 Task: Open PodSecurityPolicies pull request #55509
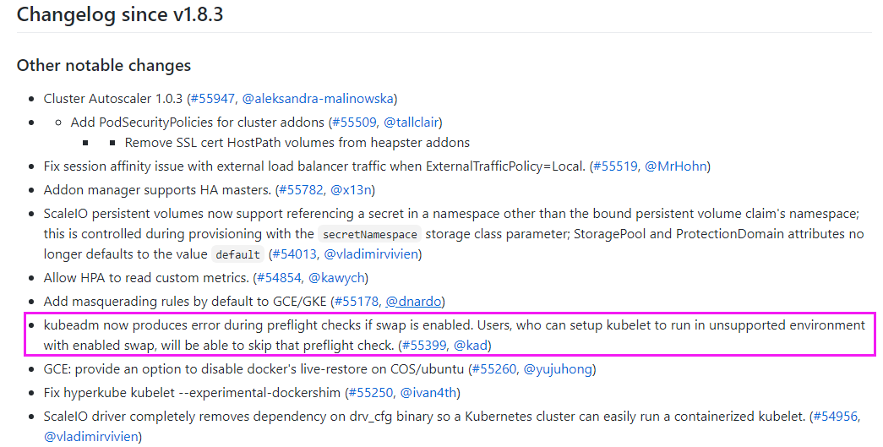pos(355,123)
